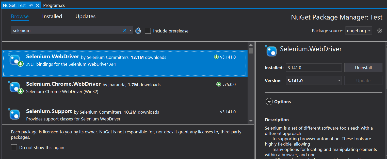
Task: Open the Program.cs document tab
Action: [x=54, y=5]
